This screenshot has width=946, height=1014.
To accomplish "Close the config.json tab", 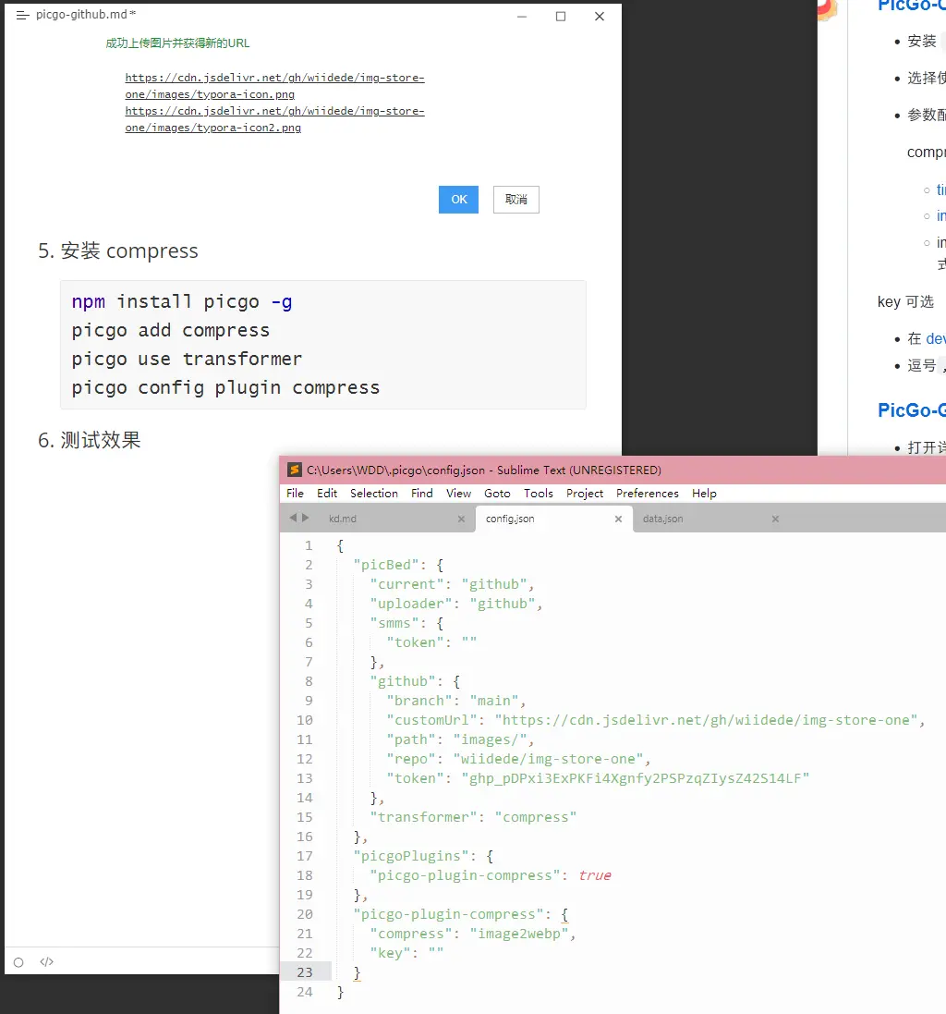I will (618, 519).
